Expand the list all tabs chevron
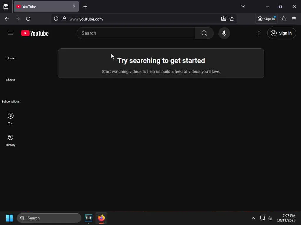This screenshot has width=301, height=225. [243, 6]
